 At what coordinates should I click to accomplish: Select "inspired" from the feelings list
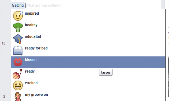point(32,13)
